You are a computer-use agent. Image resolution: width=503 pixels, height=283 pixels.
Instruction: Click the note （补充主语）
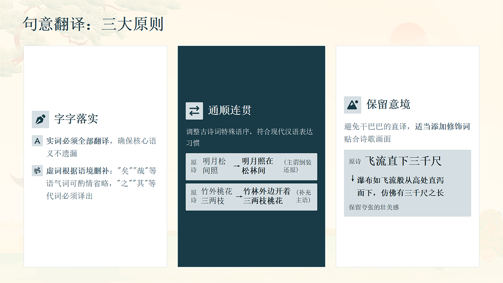point(303,196)
